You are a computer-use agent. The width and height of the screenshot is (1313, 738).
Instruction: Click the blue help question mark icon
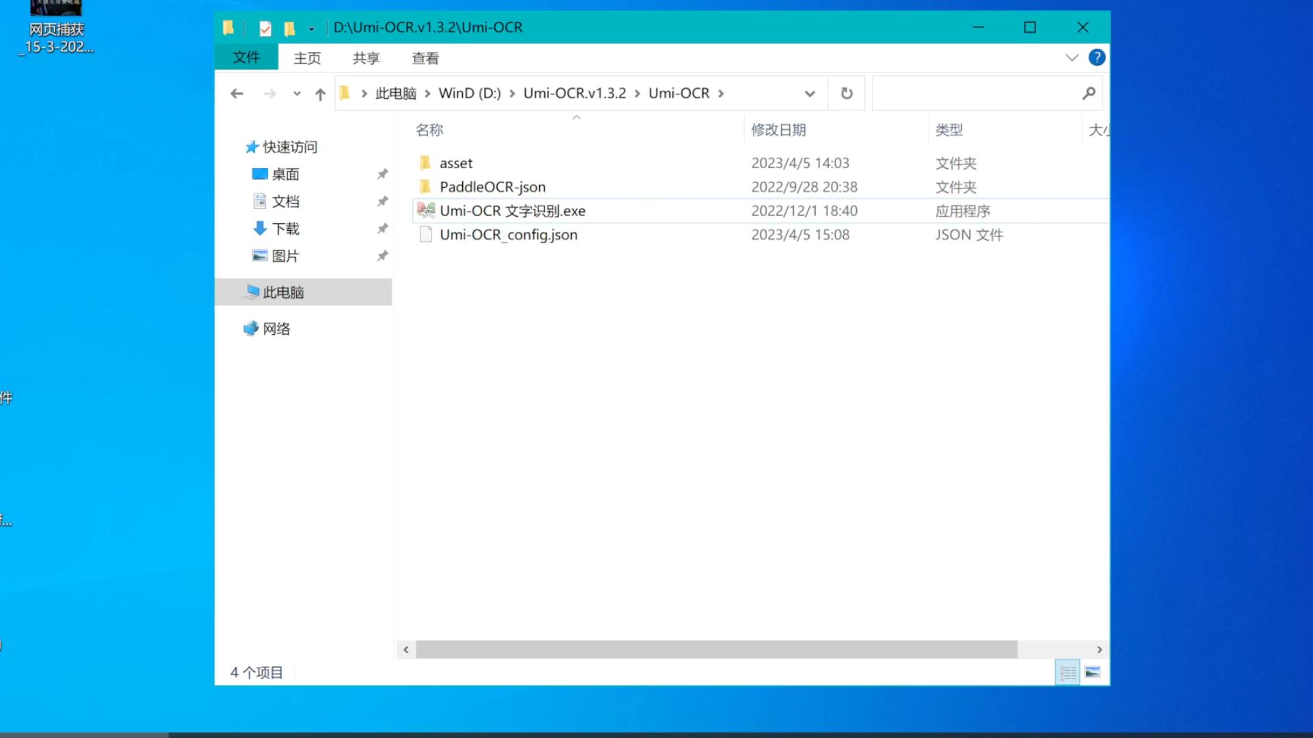coord(1096,57)
